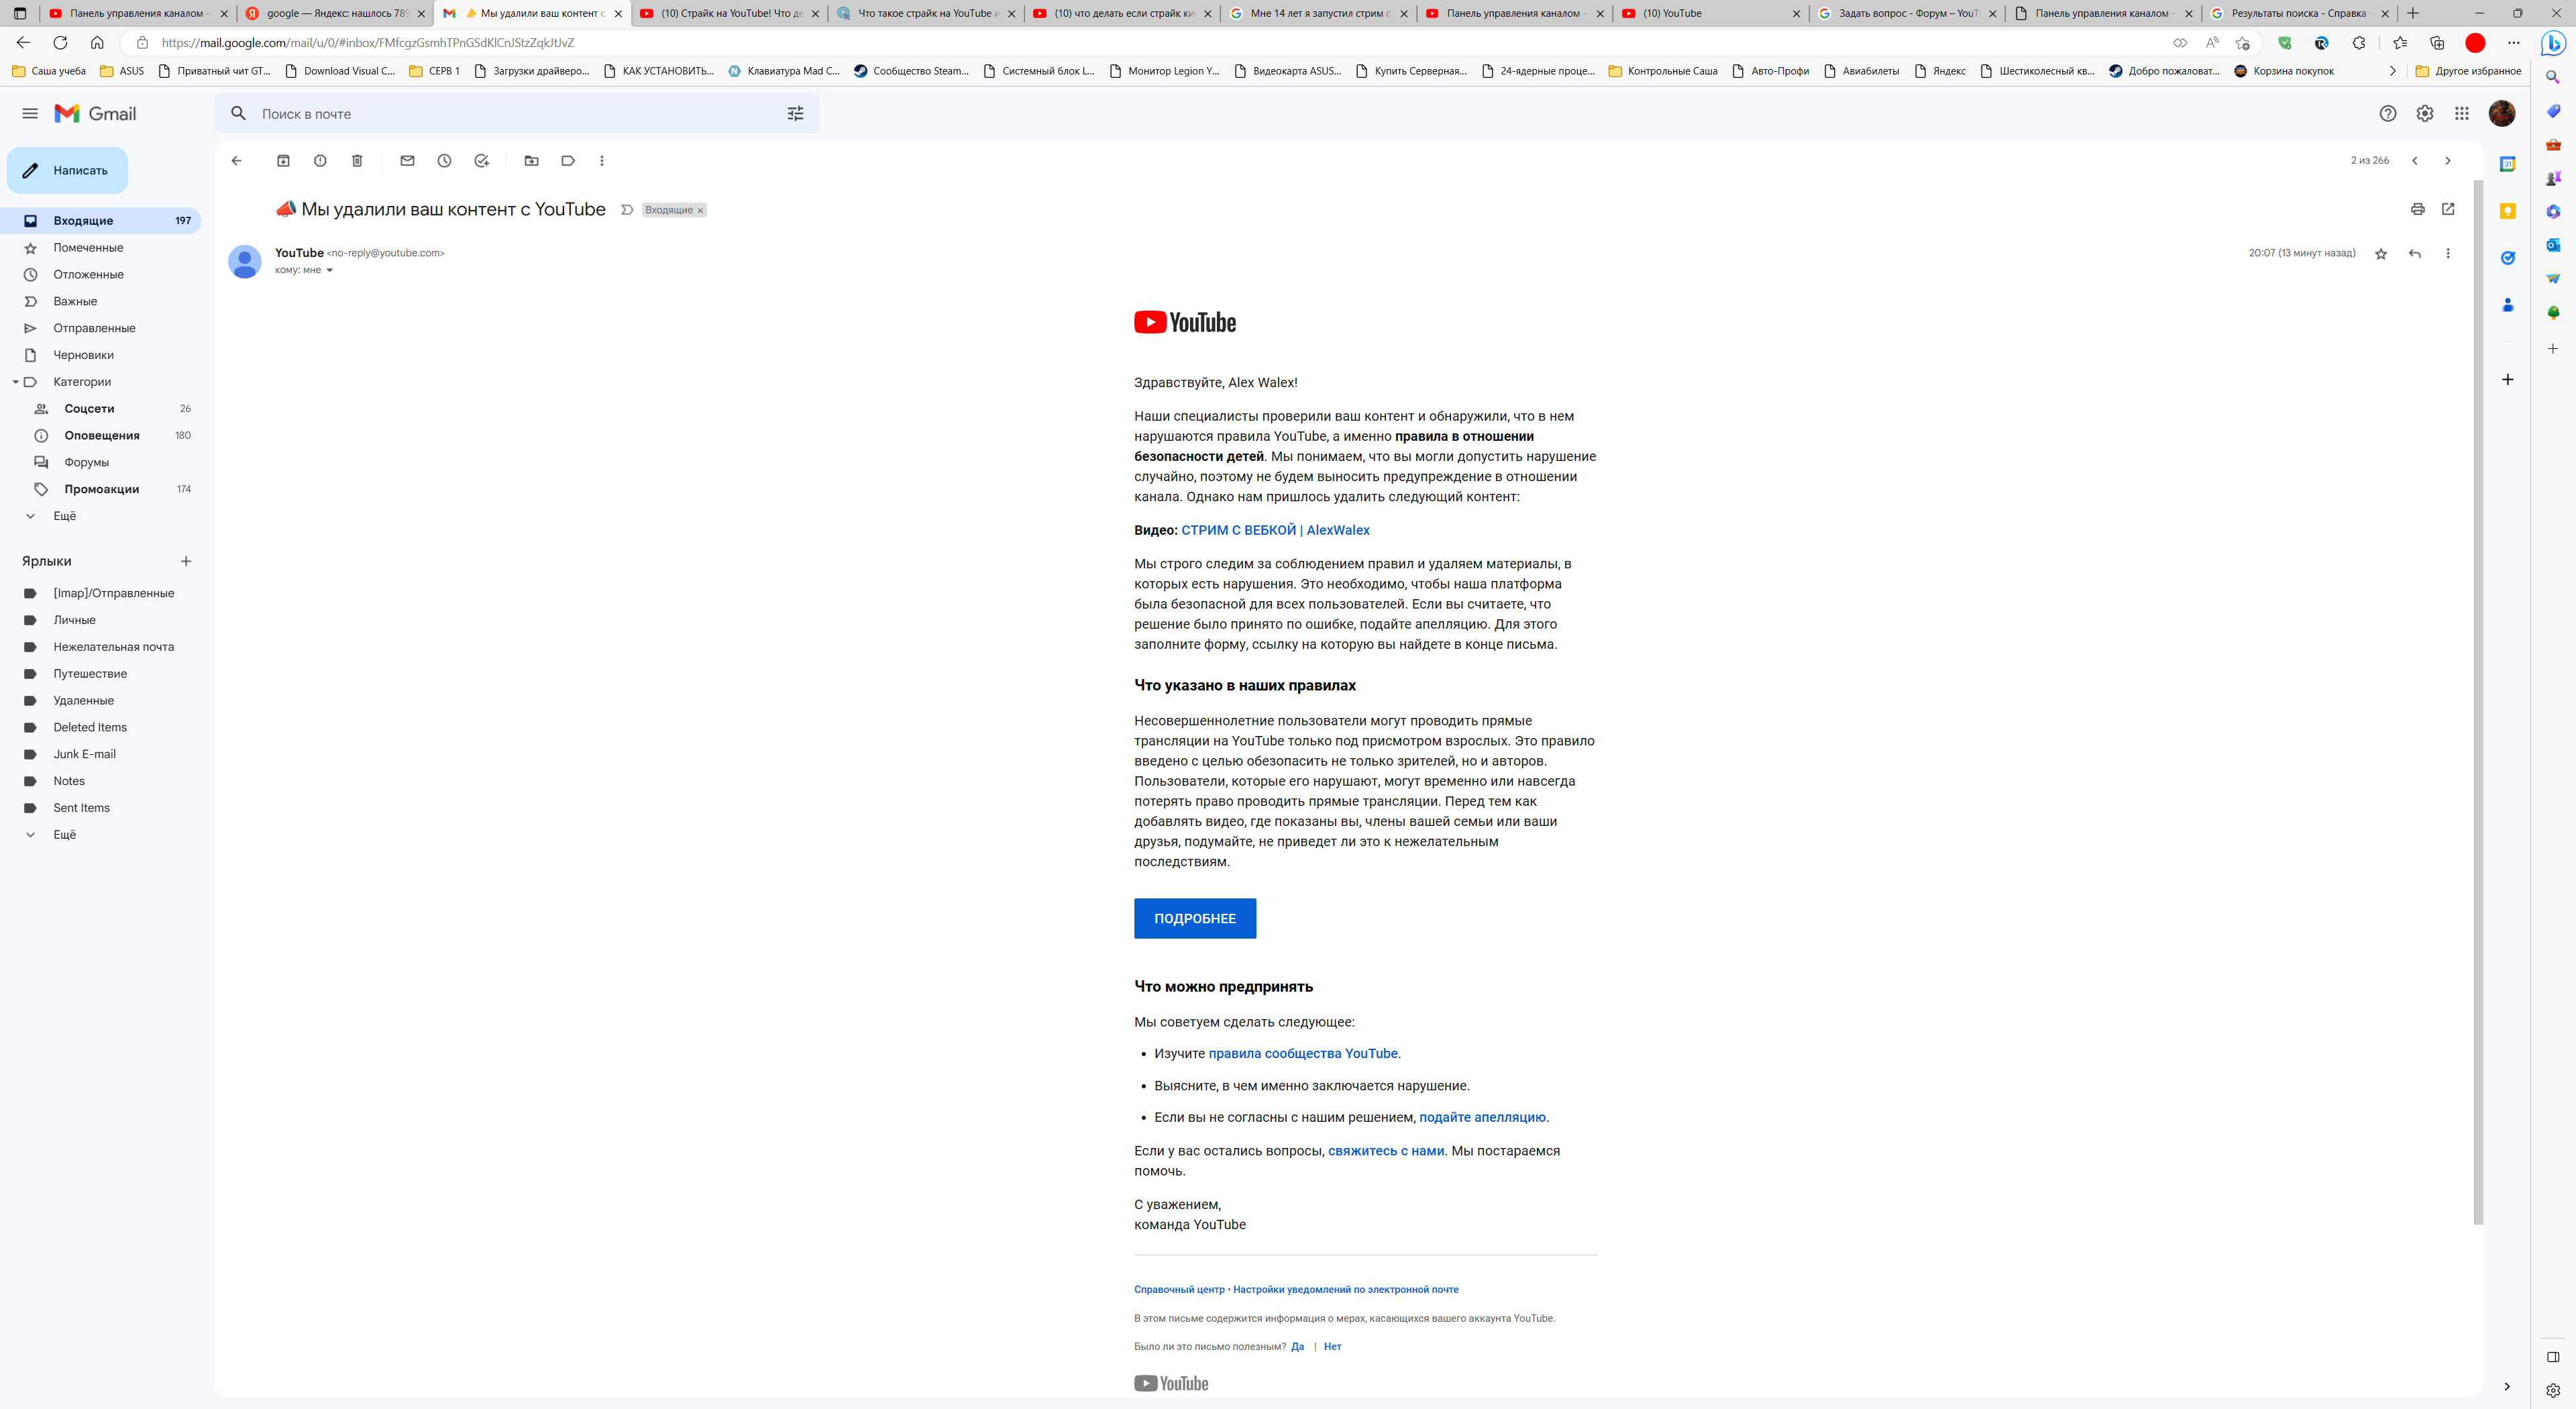The height and width of the screenshot is (1409, 2576).
Task: Show search options in mail search
Action: click(795, 114)
